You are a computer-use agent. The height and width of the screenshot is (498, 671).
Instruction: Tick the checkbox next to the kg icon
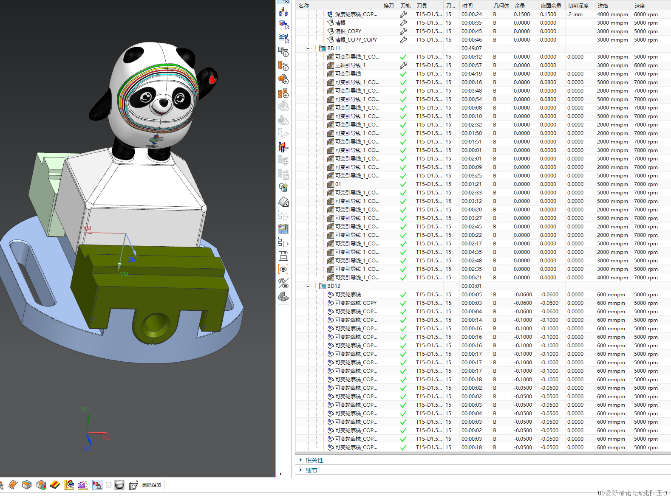point(109,484)
